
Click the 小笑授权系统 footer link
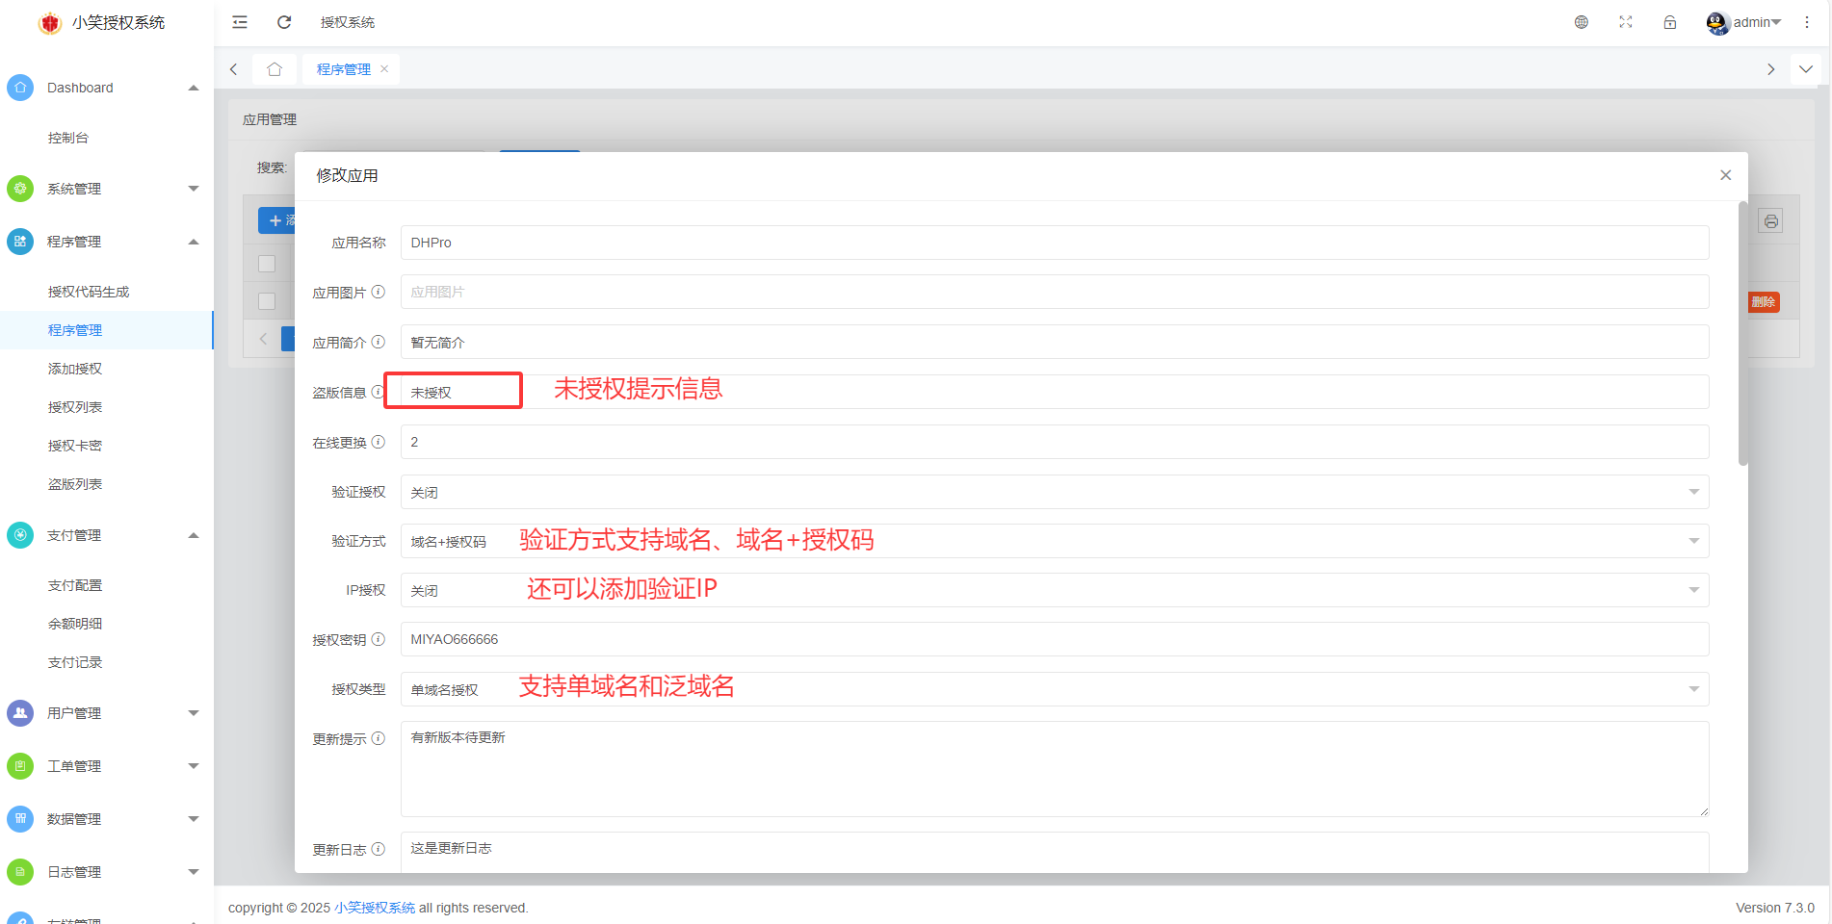[374, 907]
